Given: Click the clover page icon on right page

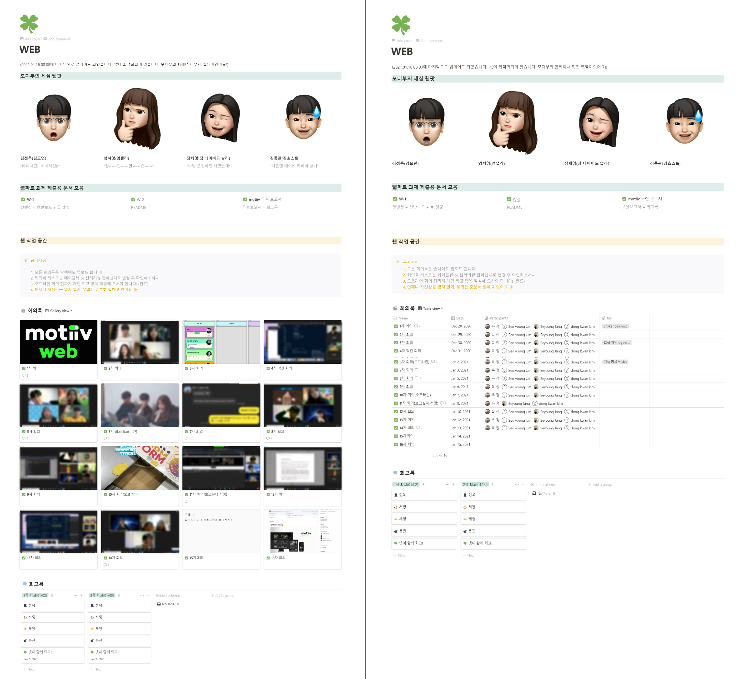Looking at the screenshot, I should click(x=401, y=25).
